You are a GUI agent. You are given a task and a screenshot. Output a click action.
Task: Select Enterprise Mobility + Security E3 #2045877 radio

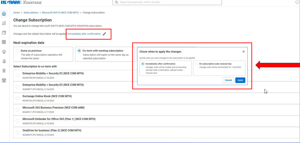pos(18,87)
